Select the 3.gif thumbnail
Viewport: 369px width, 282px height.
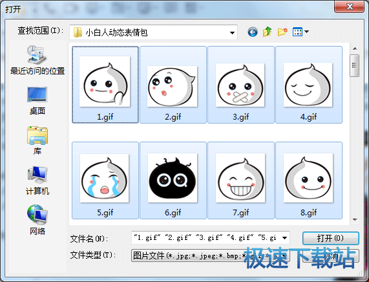[x=240, y=85]
